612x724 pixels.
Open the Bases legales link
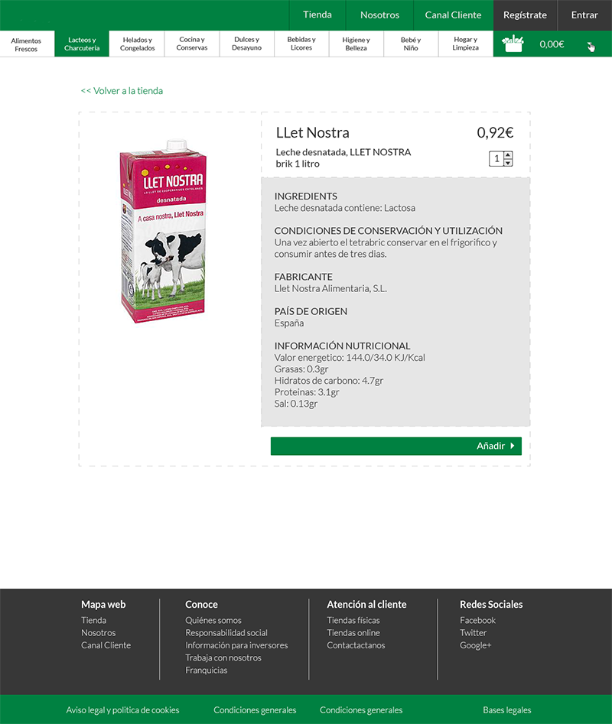pos(506,710)
